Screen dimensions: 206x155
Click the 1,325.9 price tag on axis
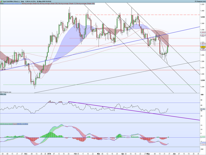click(203, 32)
